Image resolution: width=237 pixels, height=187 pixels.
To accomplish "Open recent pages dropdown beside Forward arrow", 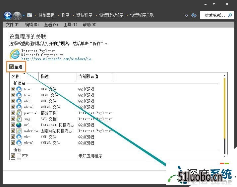I will tap(24, 15).
